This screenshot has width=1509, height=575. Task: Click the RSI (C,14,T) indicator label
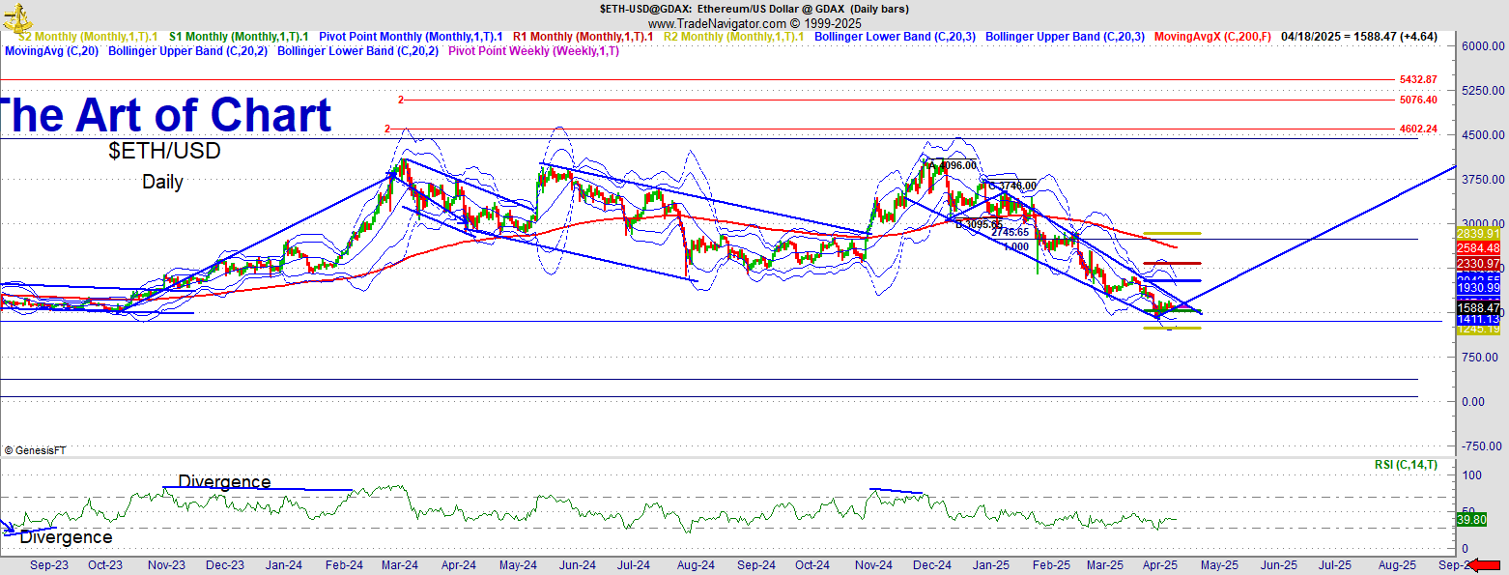(1405, 465)
